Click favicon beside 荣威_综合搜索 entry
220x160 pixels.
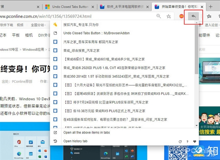click(55, 50)
